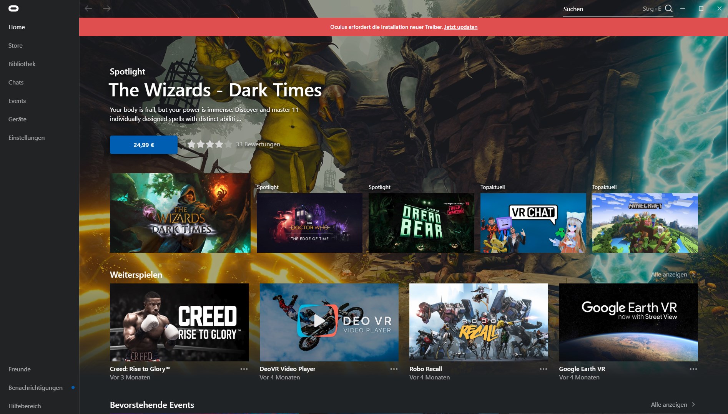728x414 pixels.
Task: Click Alle anzeigen next to Bevorstehende Events
Action: pos(669,404)
